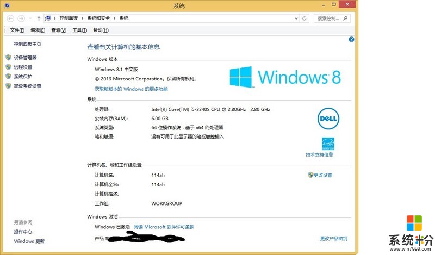
Task: Expand chevron after 控制面板 breadcrumb
Action: [x=83, y=18]
